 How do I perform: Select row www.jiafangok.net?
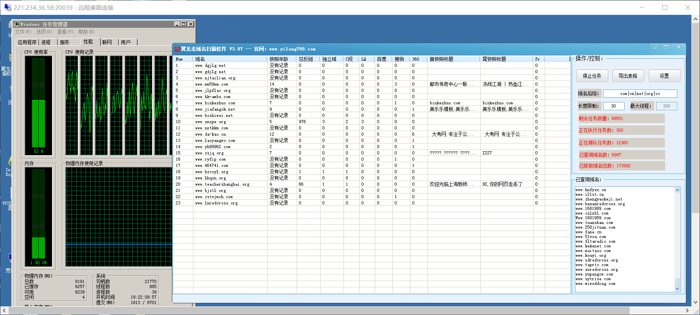pos(372,109)
